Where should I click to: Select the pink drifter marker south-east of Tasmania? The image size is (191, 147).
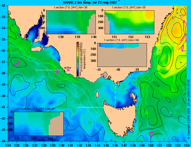[x=151, y=134]
